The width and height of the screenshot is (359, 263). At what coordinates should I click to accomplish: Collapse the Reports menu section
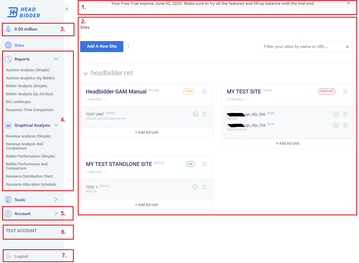[x=56, y=59]
